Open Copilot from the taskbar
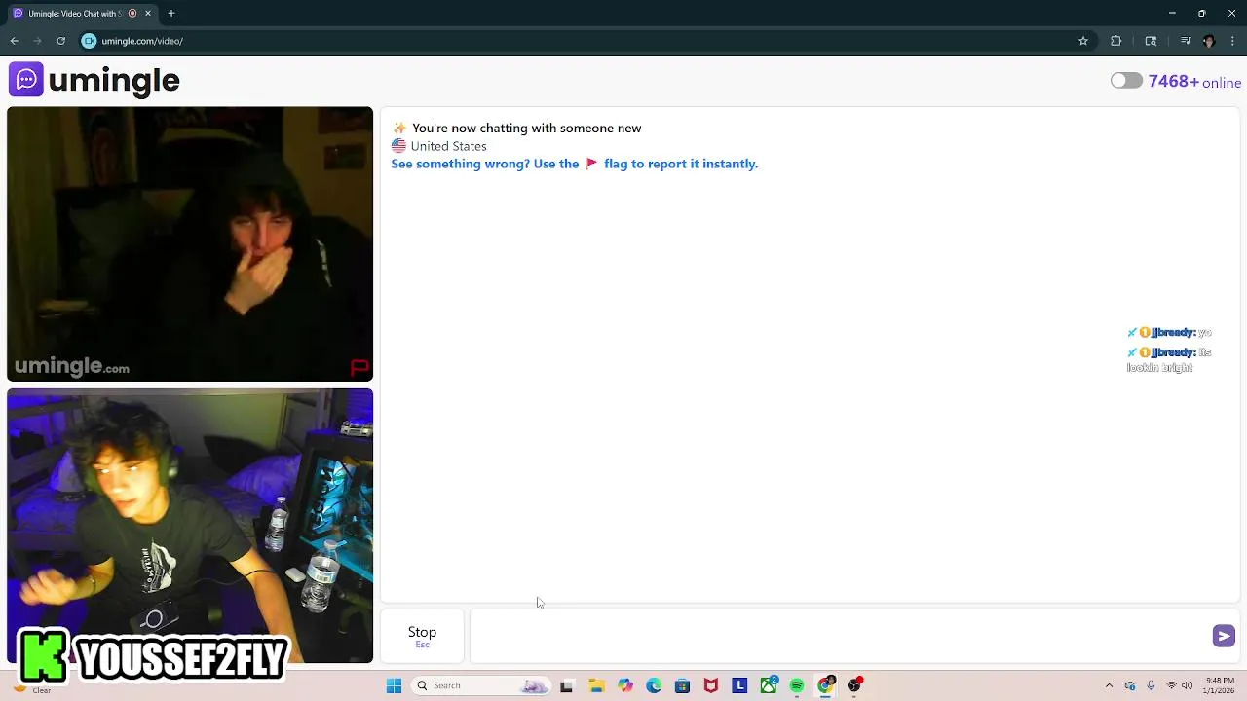 pos(625,685)
